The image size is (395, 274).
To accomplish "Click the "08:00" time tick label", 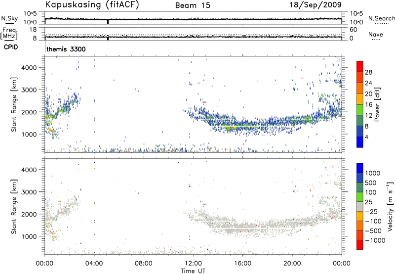I will pyautogui.click(x=144, y=264).
